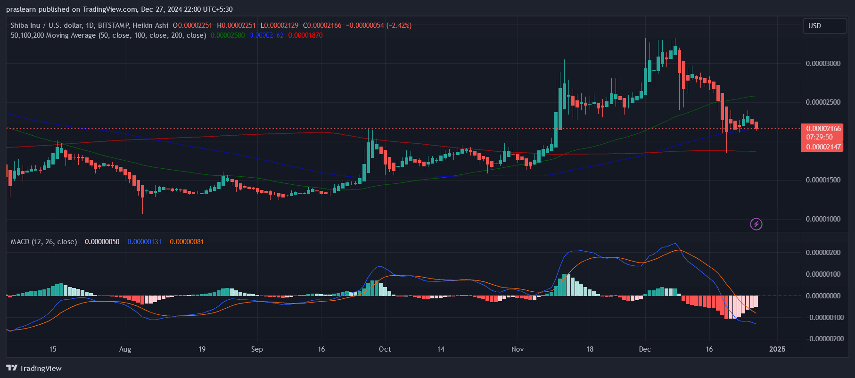The width and height of the screenshot is (855, 378).
Task: Click the published on TradingView.com header text
Action: point(119,9)
